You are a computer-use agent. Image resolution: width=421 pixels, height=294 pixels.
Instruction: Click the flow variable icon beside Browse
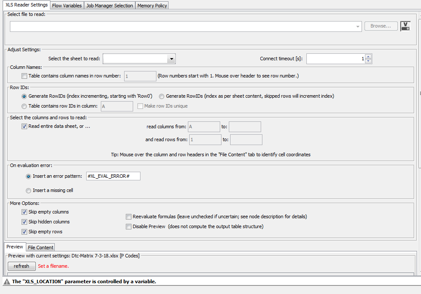click(405, 26)
